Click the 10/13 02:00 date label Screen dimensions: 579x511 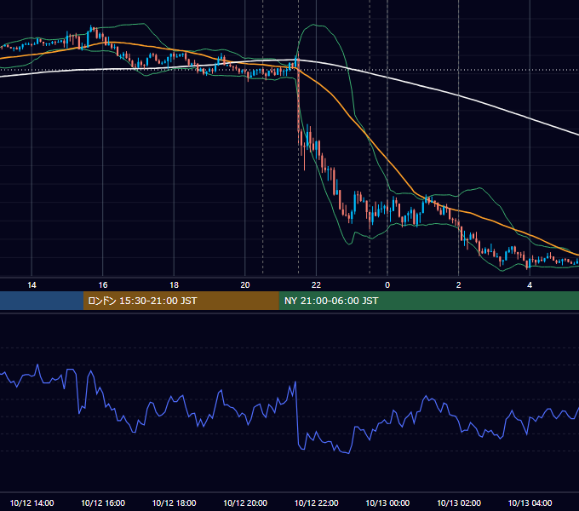459,502
